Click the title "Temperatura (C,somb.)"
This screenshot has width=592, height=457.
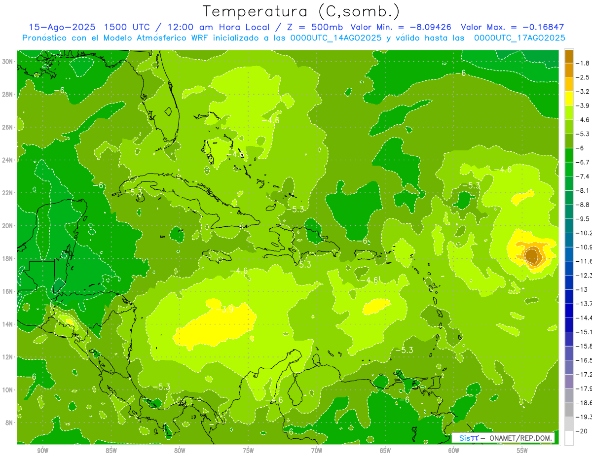pos(301,11)
